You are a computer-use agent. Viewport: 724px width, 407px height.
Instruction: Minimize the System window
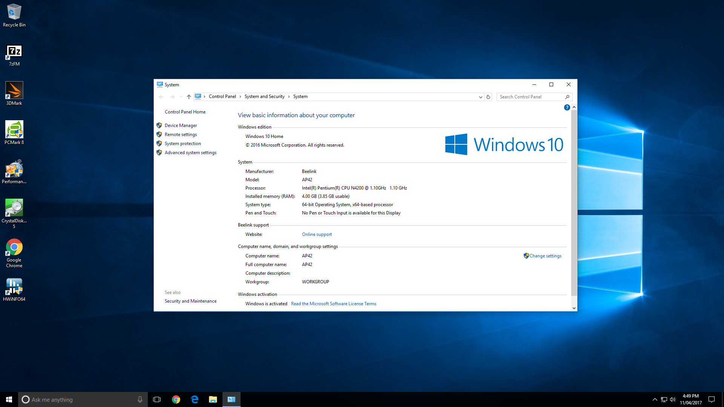click(534, 84)
